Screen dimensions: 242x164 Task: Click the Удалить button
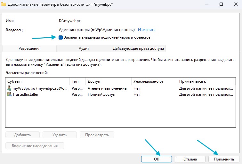point(60,135)
